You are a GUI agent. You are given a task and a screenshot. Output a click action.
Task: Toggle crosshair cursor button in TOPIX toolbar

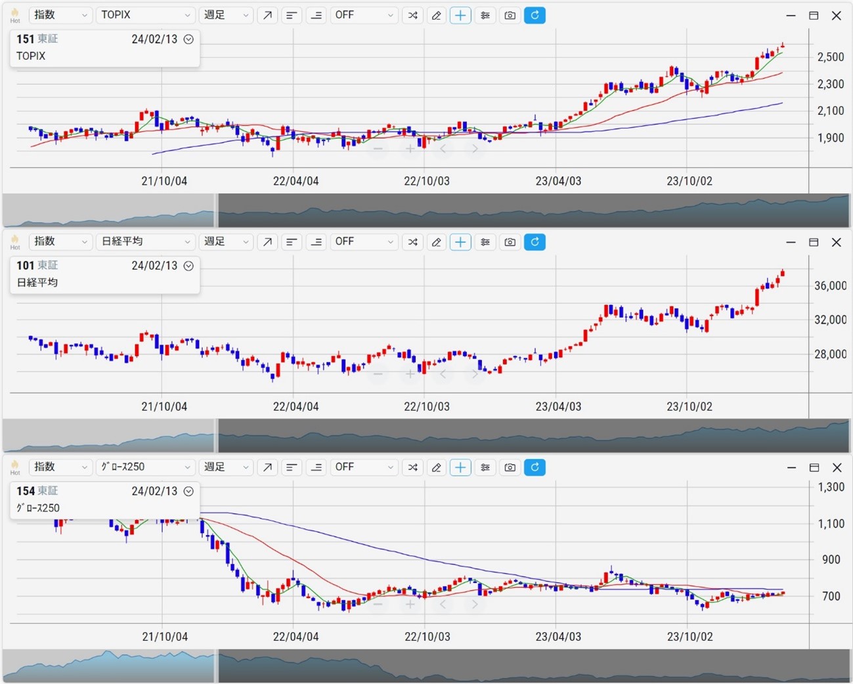tap(460, 15)
